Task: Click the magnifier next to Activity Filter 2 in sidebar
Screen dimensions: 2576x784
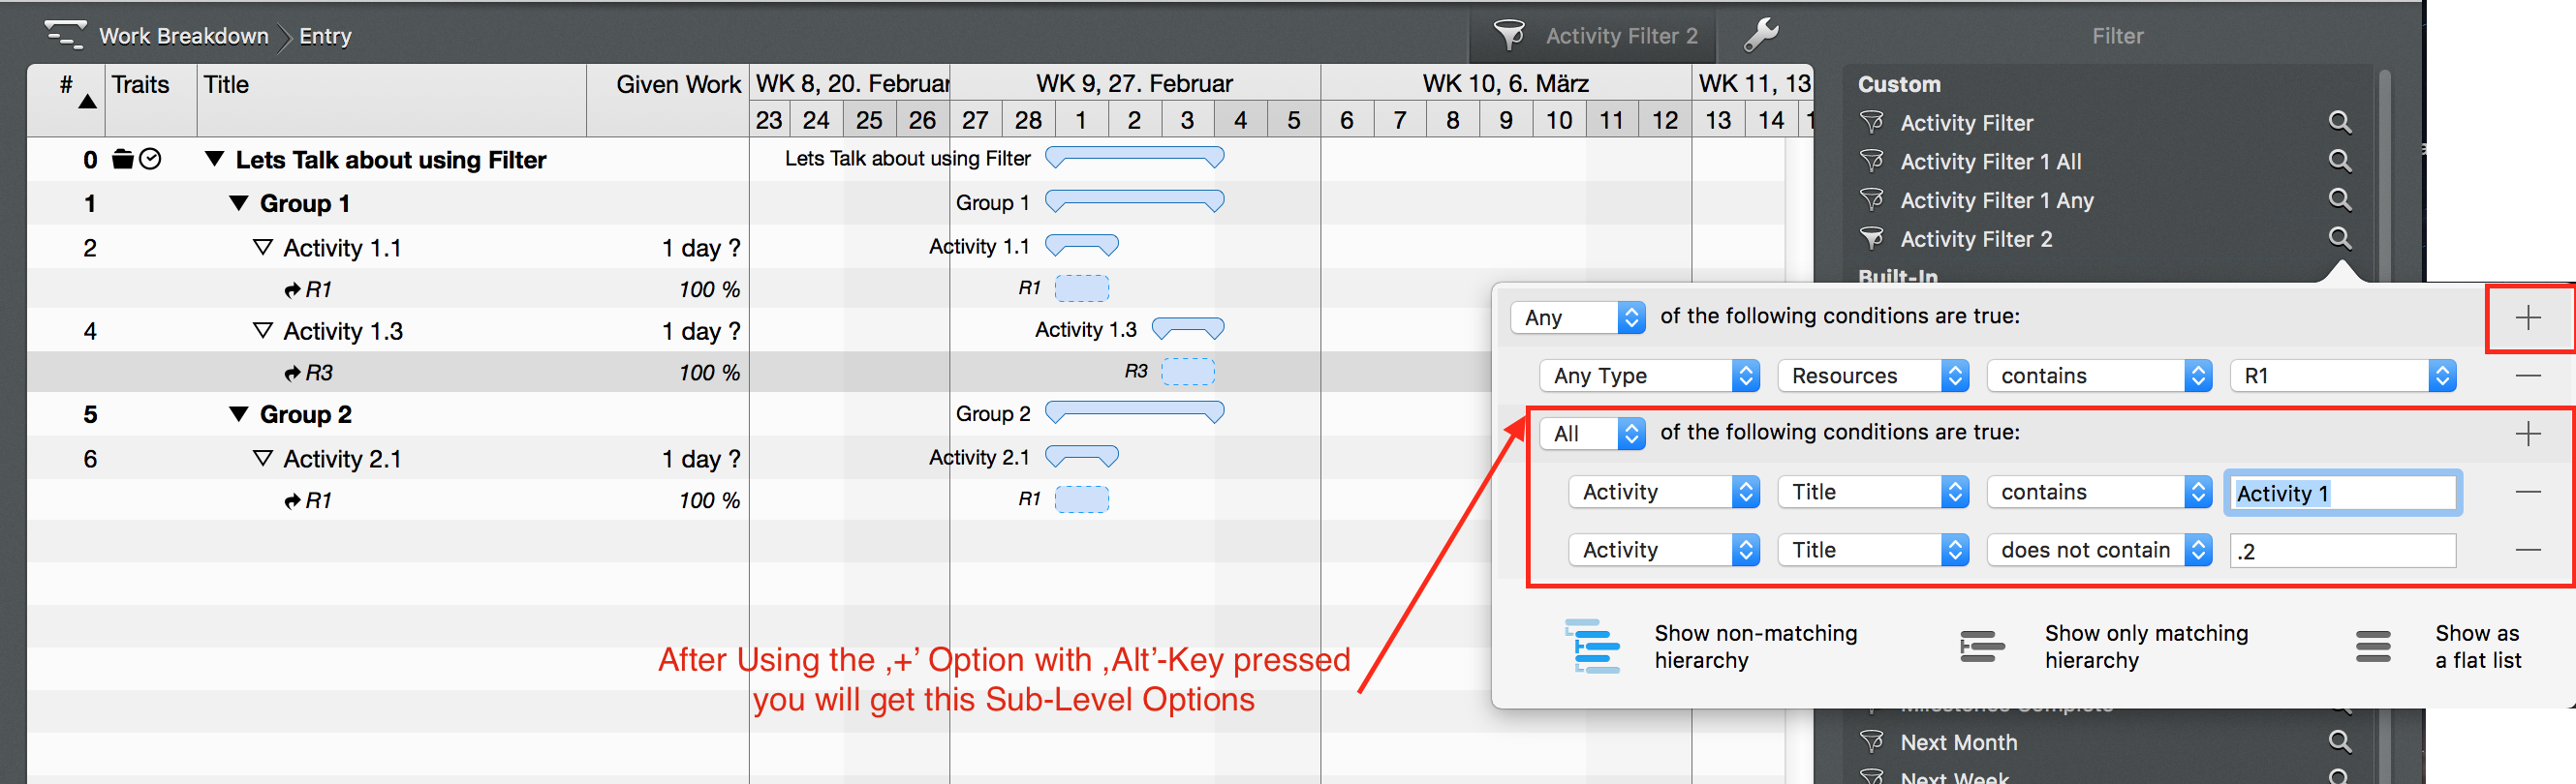Action: point(2341,238)
